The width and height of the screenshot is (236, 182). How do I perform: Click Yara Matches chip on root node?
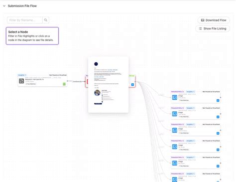coord(31,84)
